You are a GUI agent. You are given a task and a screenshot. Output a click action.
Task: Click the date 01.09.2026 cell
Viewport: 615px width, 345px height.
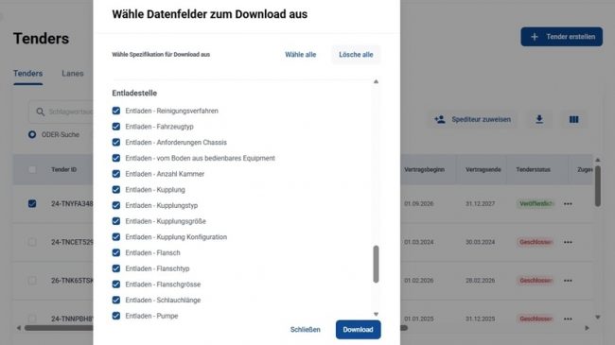pyautogui.click(x=418, y=204)
